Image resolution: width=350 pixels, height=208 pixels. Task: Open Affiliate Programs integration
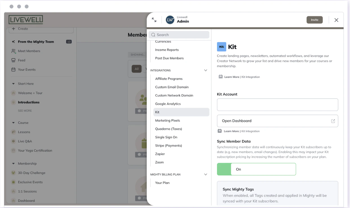[169, 79]
